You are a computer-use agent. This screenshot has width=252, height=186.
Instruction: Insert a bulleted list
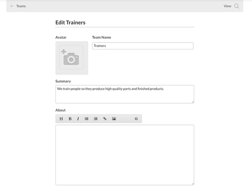[x=87, y=119]
